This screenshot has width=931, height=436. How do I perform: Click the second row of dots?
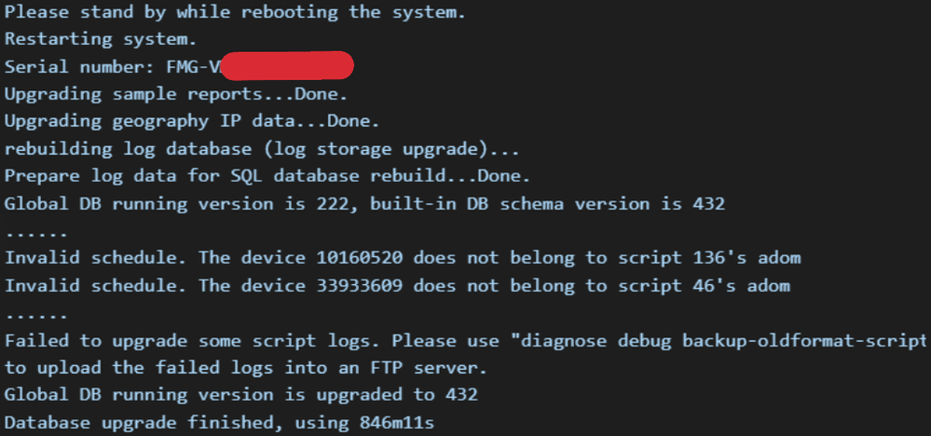[35, 311]
